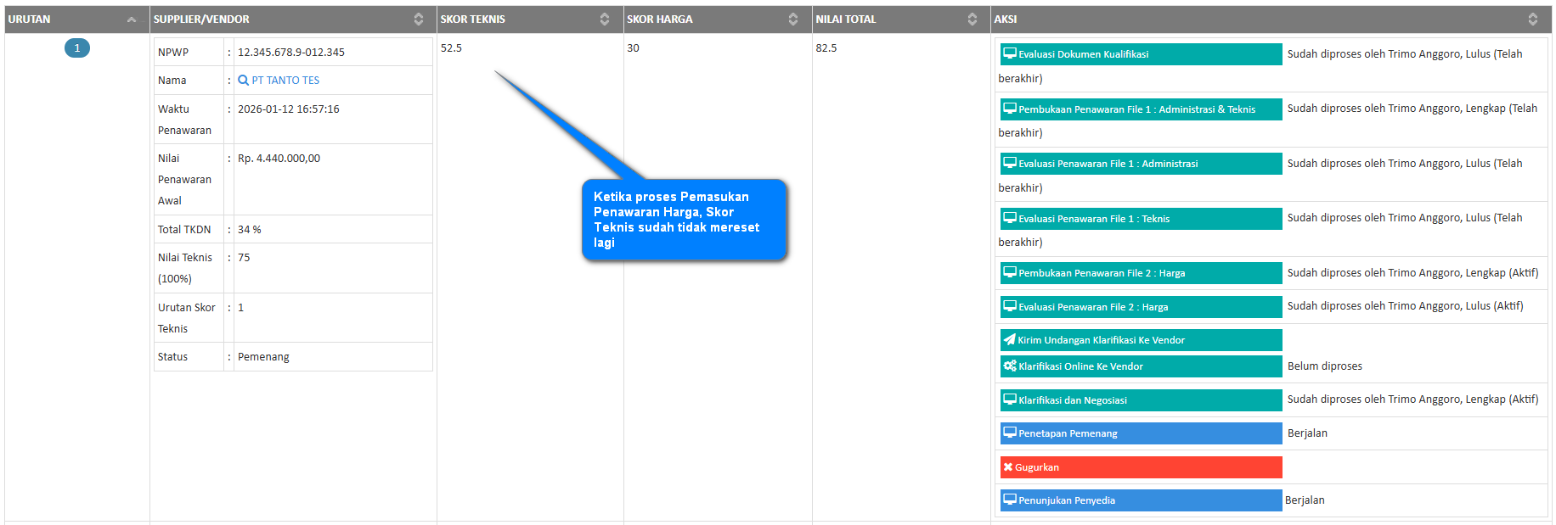Toggle sort arrows on SUPPLIER/VENDOR column
Screen dimensions: 1556x525
coord(418,20)
